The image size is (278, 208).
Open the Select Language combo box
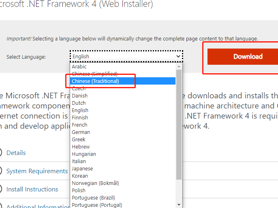[x=126, y=56]
